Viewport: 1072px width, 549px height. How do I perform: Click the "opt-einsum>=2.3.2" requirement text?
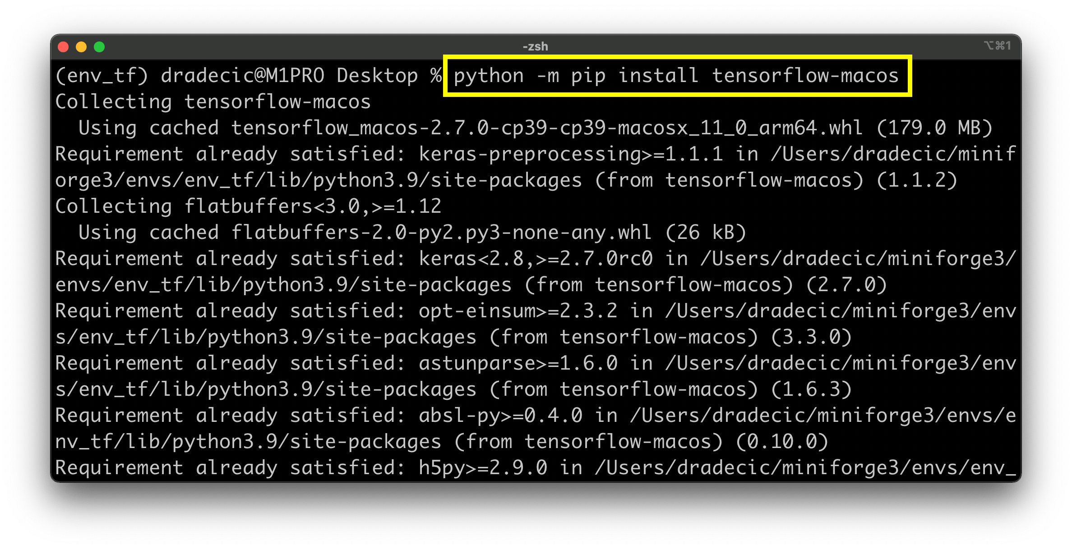[x=518, y=311]
